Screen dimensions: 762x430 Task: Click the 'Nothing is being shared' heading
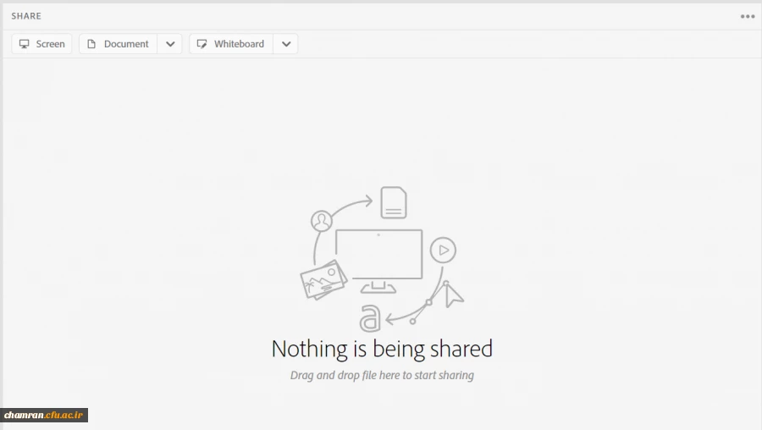click(x=382, y=349)
